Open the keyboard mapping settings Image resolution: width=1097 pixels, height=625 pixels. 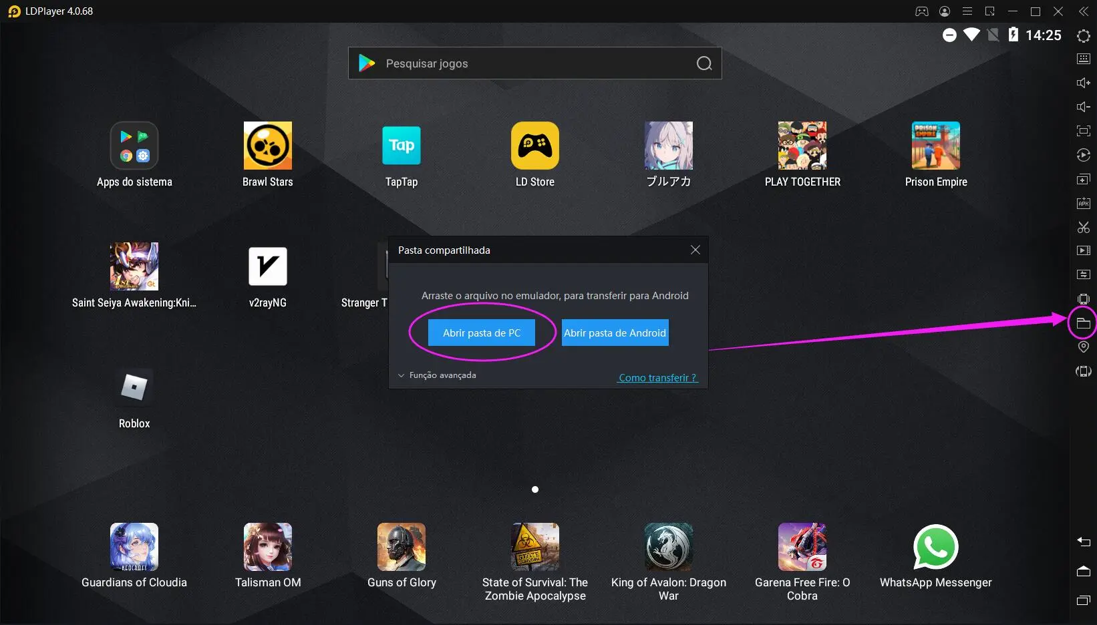click(x=1083, y=59)
